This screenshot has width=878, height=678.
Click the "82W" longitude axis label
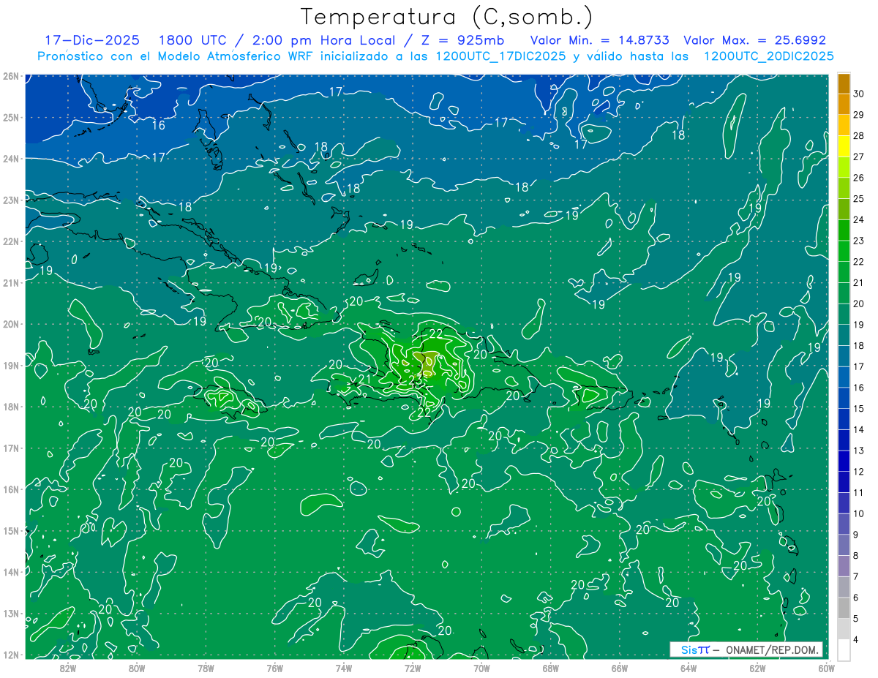pos(68,668)
